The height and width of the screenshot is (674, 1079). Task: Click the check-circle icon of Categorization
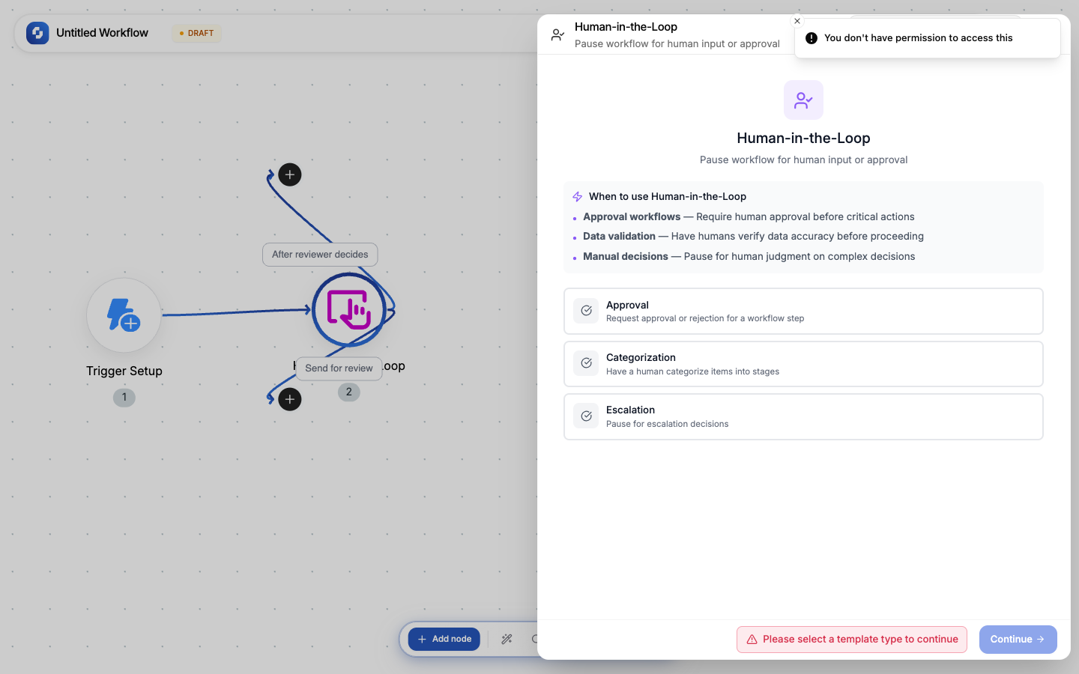pos(586,363)
